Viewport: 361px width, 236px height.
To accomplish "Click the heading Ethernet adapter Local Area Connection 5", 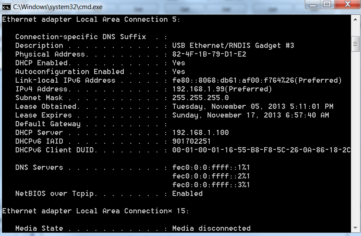I will click(91, 19).
